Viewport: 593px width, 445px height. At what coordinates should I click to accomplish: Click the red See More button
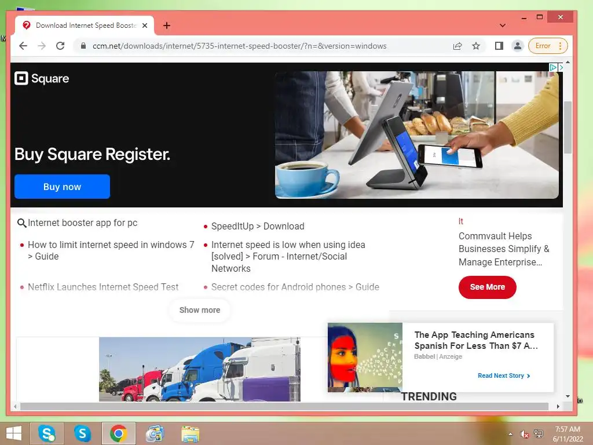487,287
